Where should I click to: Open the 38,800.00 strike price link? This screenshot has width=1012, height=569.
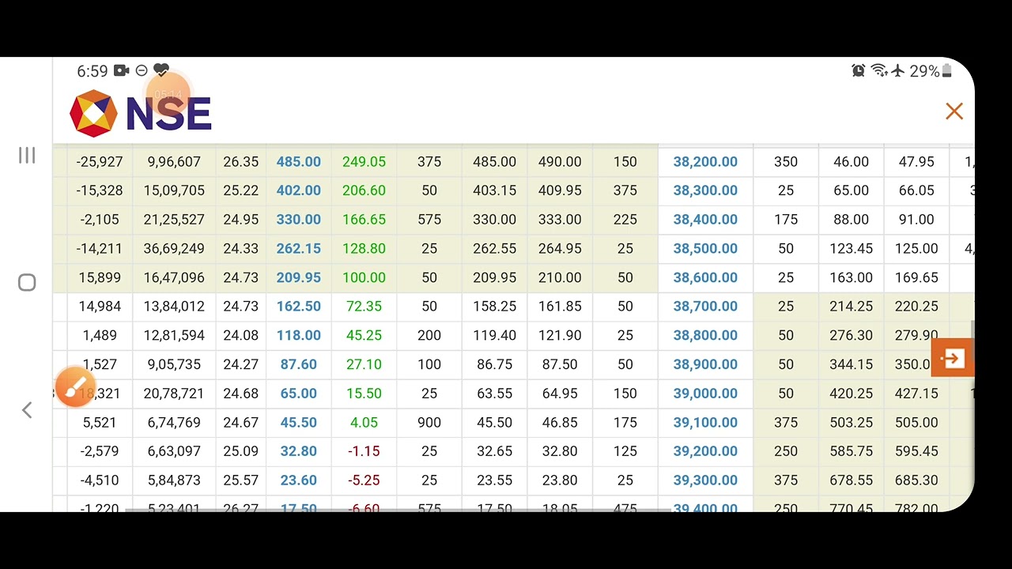(x=705, y=335)
